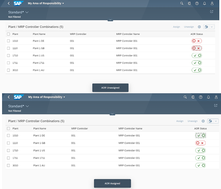Click the AOR Unassigned message toast

tap(110, 87)
